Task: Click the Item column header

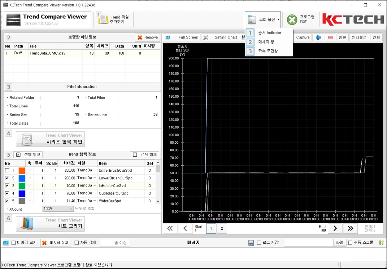Action: tap(121, 163)
